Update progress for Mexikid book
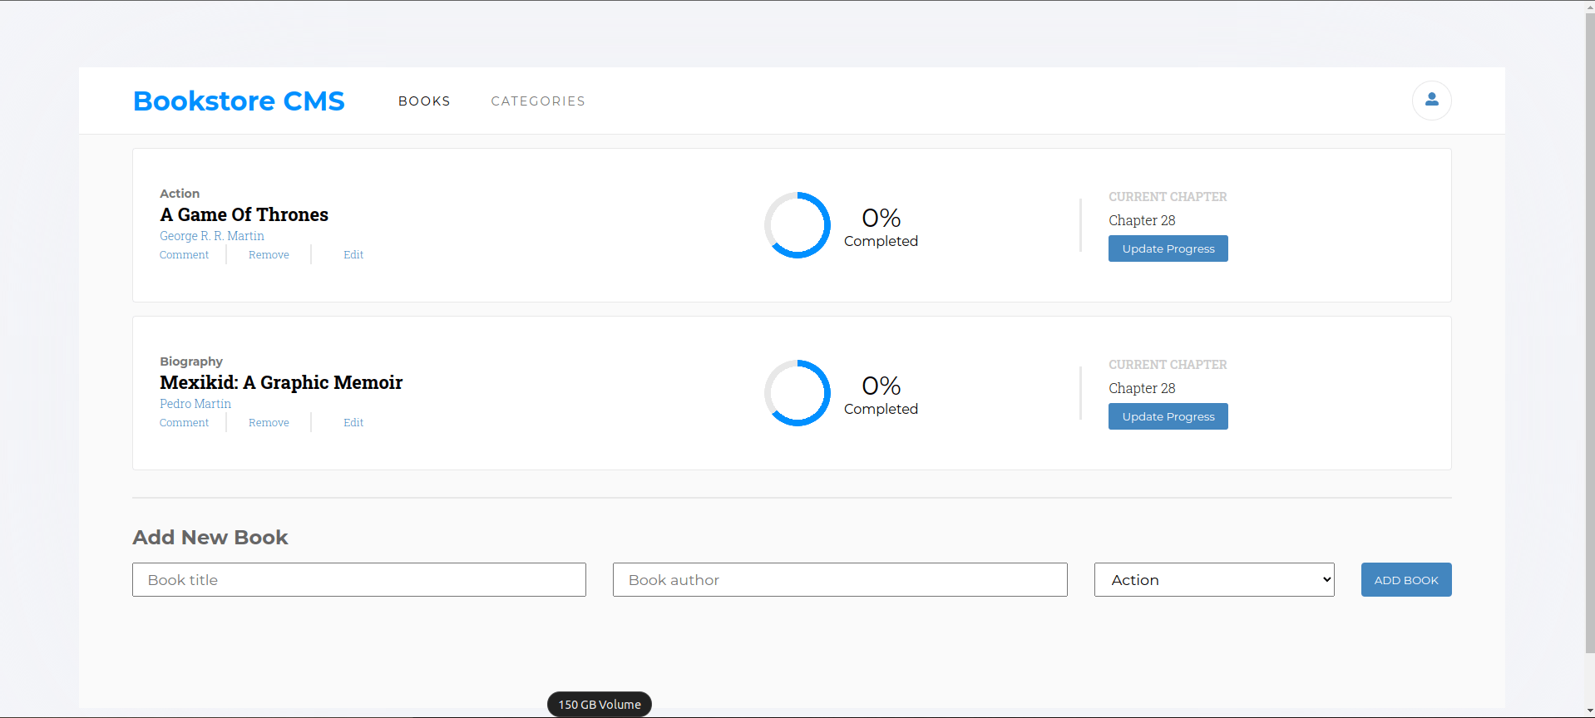Viewport: 1595px width, 718px height. (1168, 416)
